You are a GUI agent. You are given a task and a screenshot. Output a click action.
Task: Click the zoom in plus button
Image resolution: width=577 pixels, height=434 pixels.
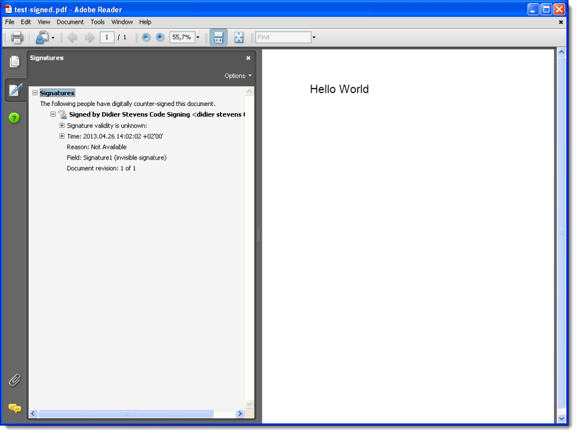(x=160, y=37)
